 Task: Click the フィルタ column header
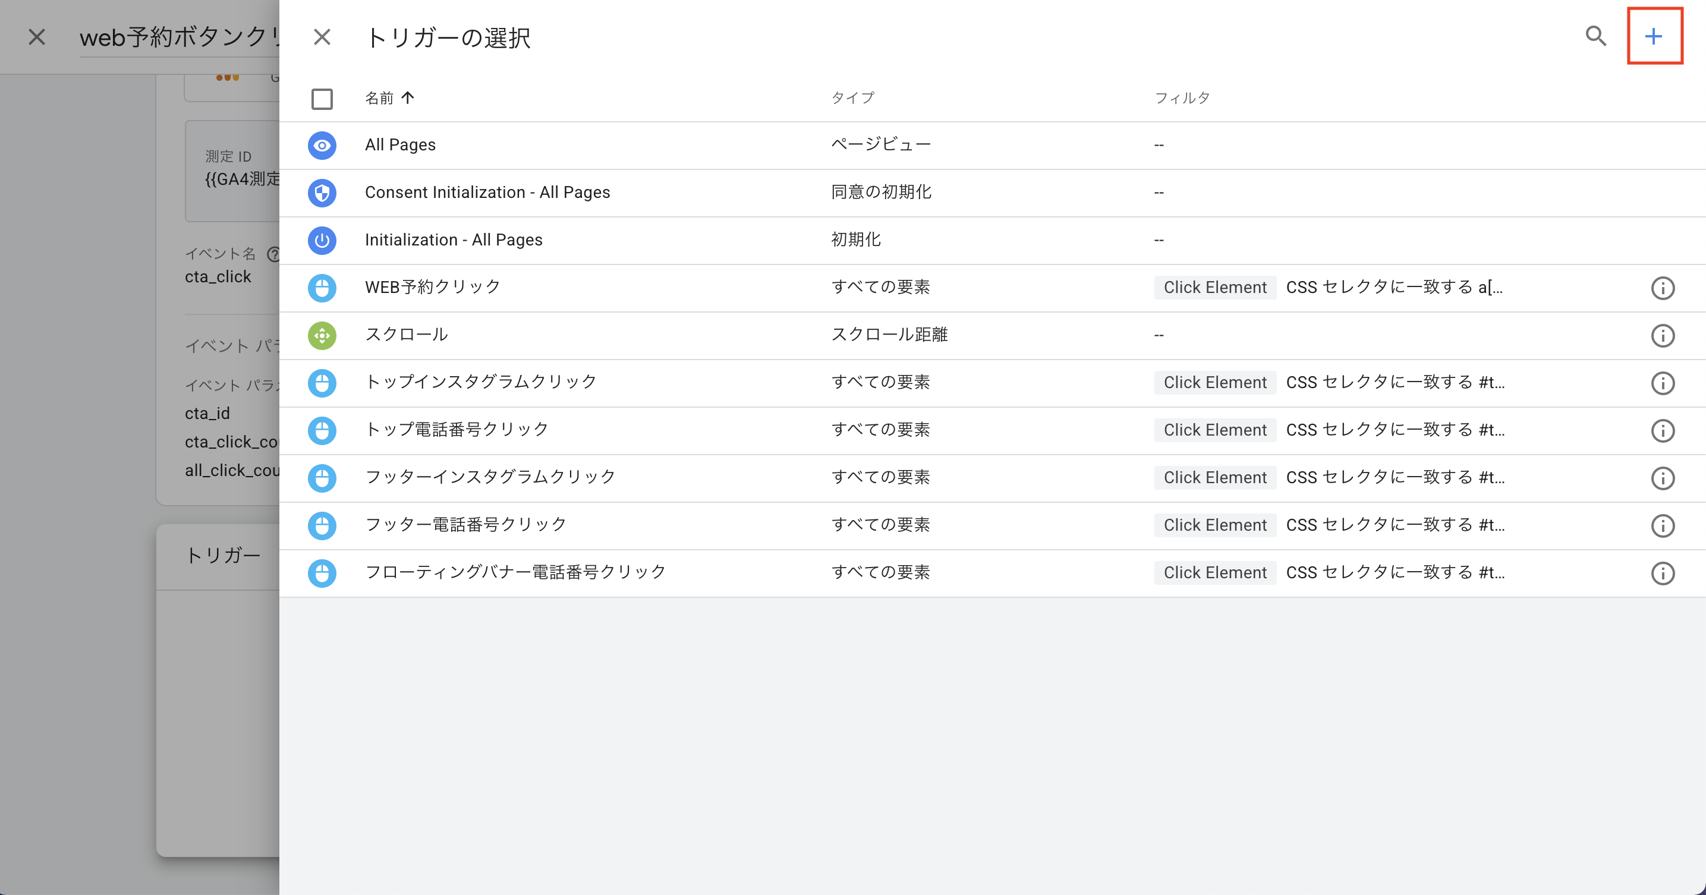pyautogui.click(x=1182, y=98)
